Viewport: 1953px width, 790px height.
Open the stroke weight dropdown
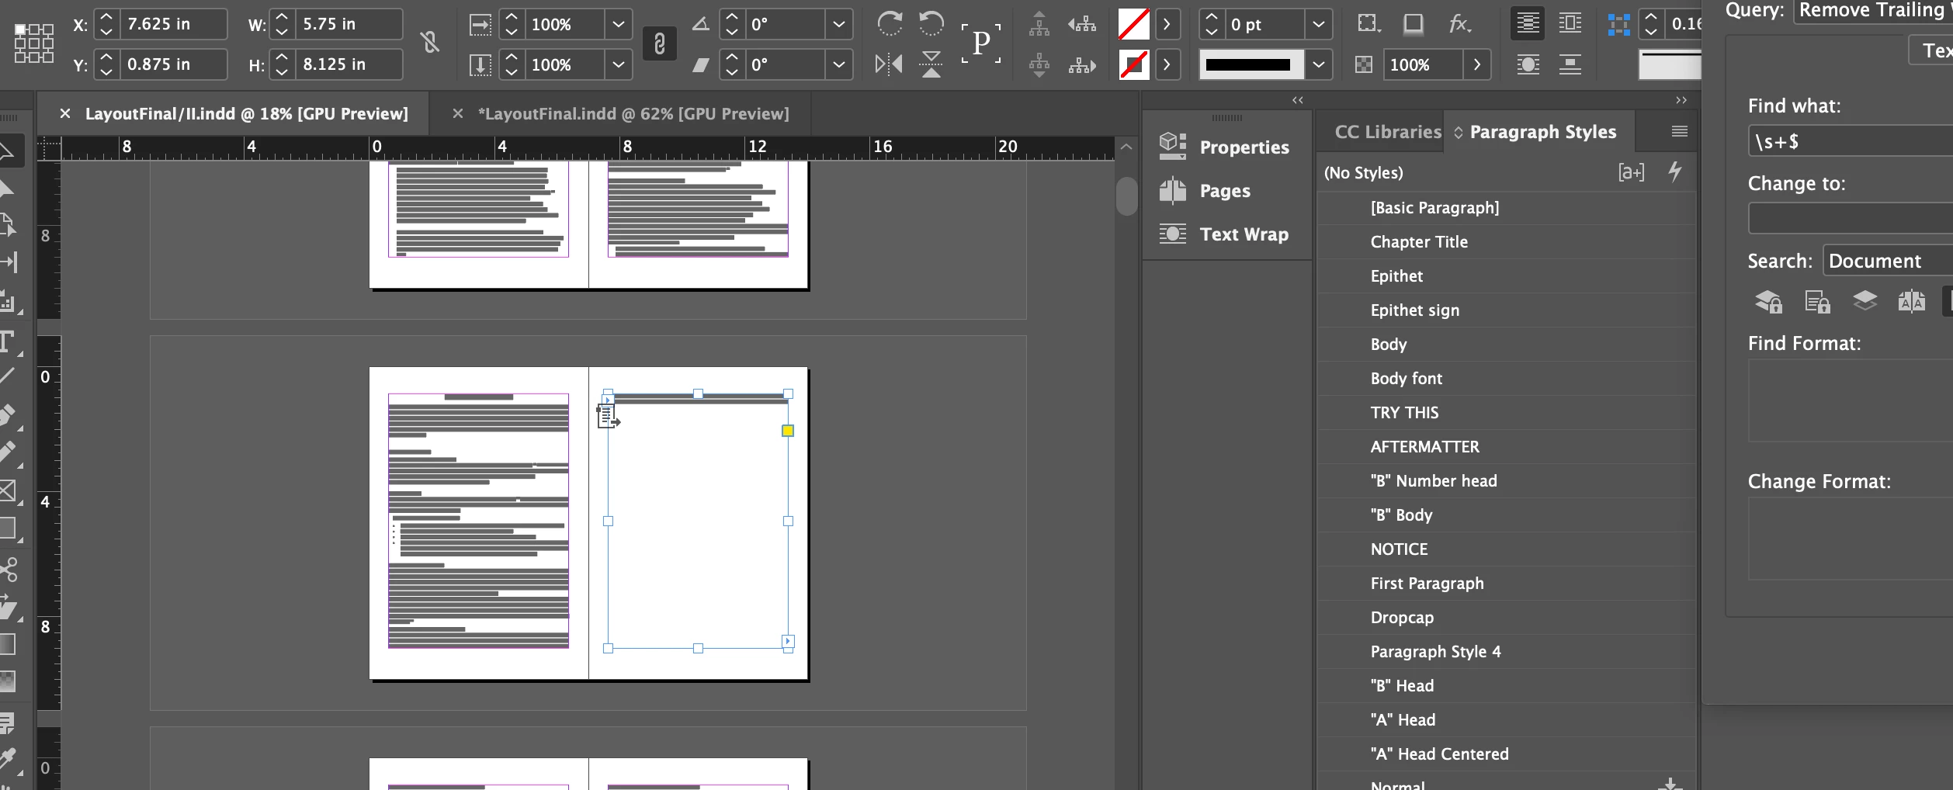pos(1318,24)
